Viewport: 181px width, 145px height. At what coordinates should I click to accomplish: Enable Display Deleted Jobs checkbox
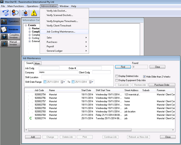pos(117,76)
